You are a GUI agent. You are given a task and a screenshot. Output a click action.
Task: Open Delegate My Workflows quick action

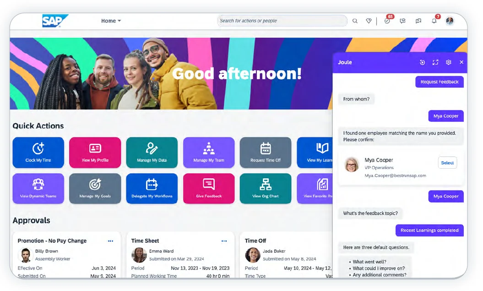152,188
